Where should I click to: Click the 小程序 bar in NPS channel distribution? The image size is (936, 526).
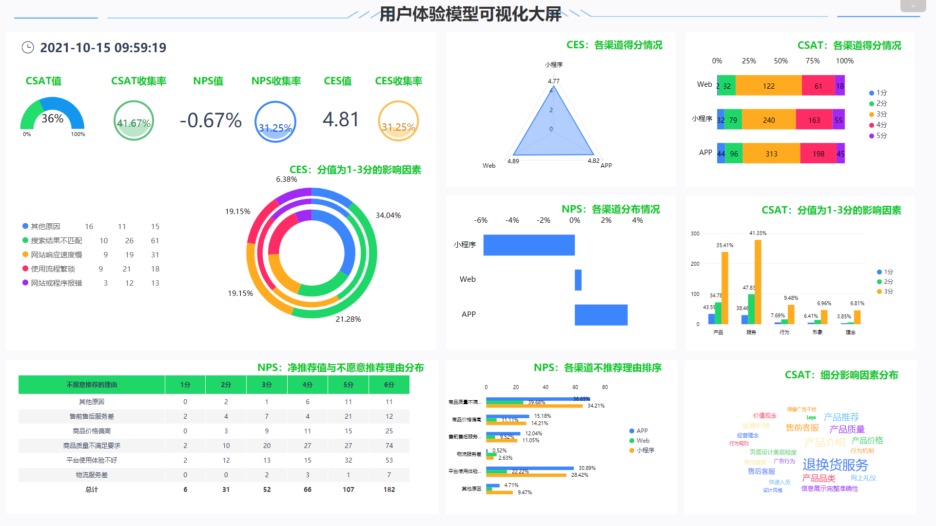click(529, 245)
